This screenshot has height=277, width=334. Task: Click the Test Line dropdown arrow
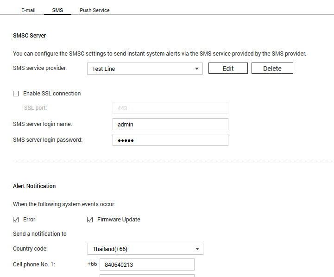tap(197, 69)
